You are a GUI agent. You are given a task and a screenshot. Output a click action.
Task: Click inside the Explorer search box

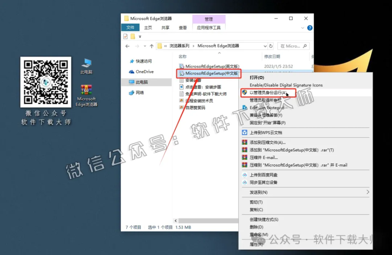[x=293, y=46]
